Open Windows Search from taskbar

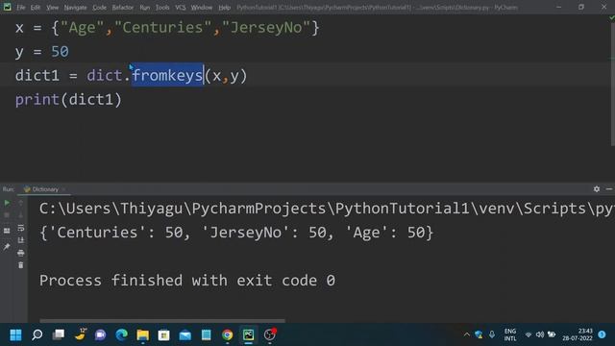tap(37, 334)
